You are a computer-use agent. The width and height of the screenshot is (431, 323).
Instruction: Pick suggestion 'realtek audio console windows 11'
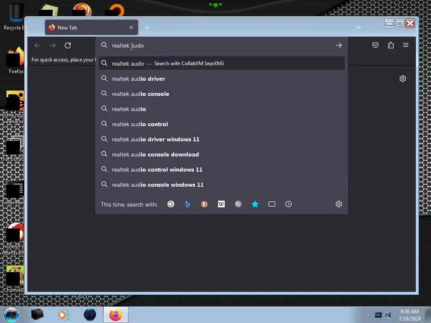pos(221,185)
